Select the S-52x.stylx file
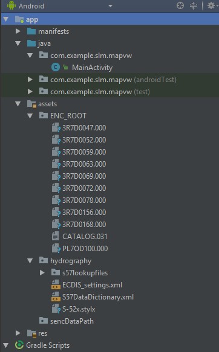219x352 pixels. [79, 309]
